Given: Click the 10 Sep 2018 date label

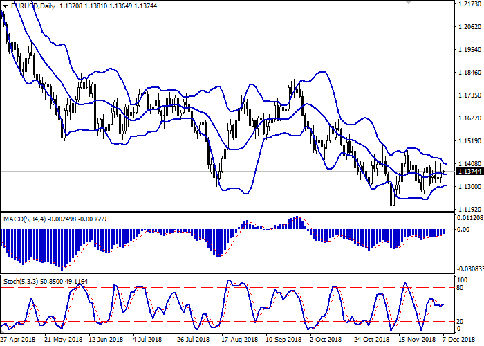Looking at the screenshot, I should [283, 340].
